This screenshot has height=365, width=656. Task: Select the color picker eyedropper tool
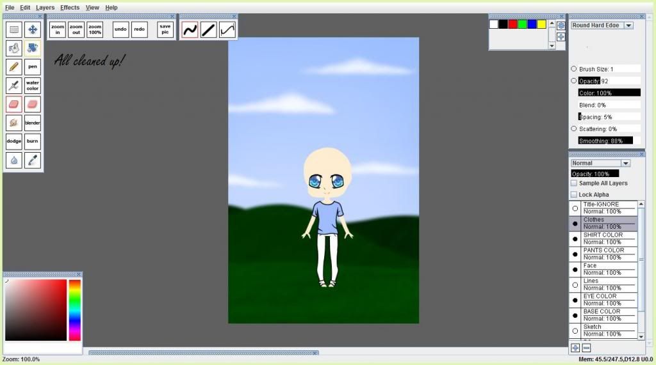pos(33,160)
